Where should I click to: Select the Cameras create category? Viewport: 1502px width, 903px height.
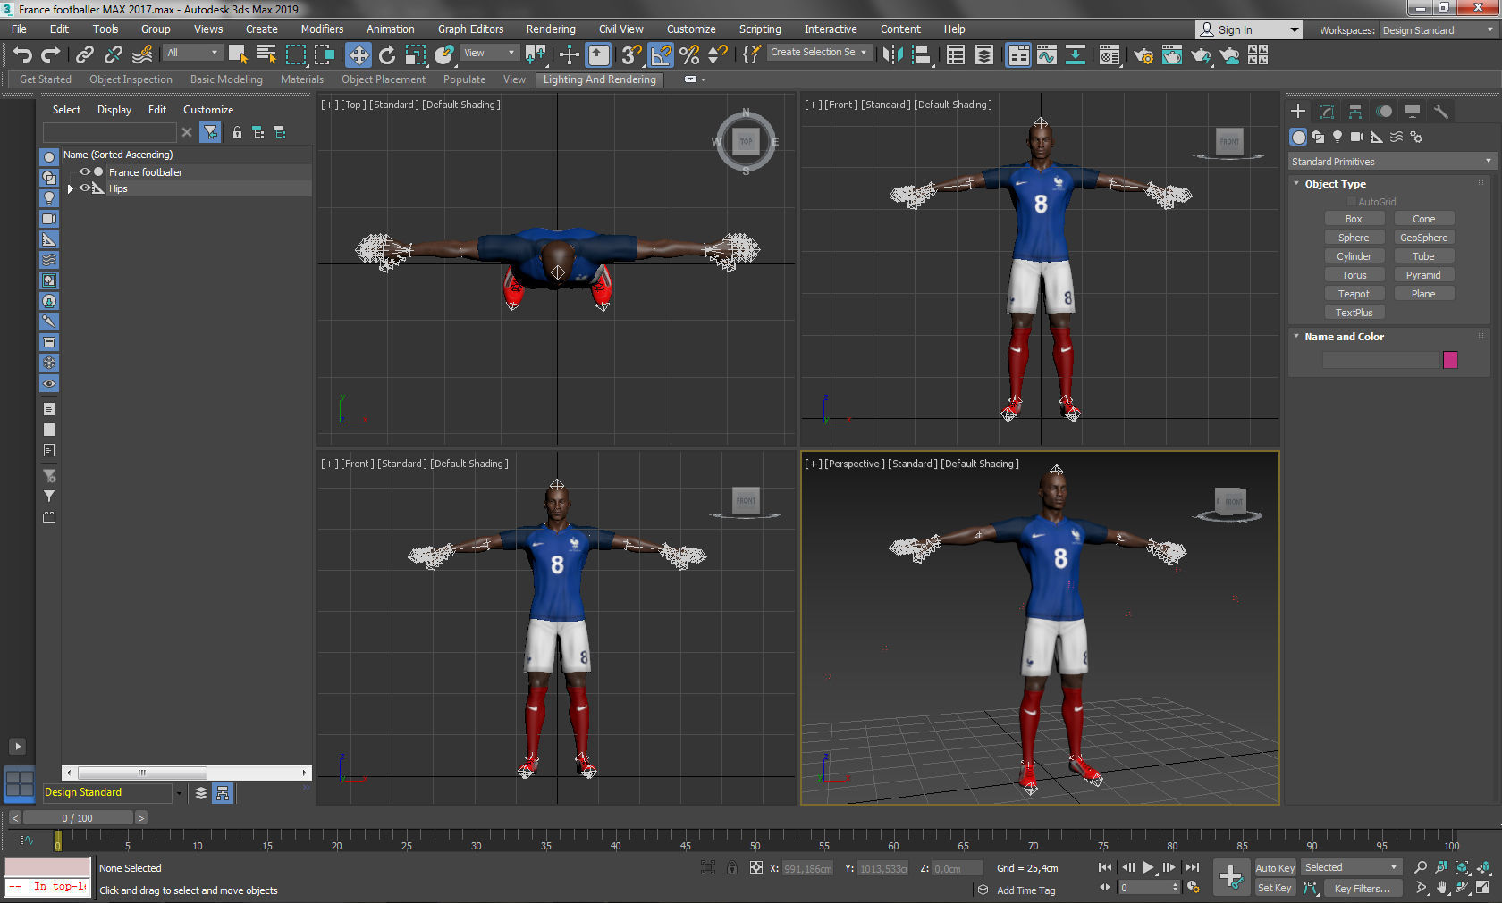(1357, 137)
